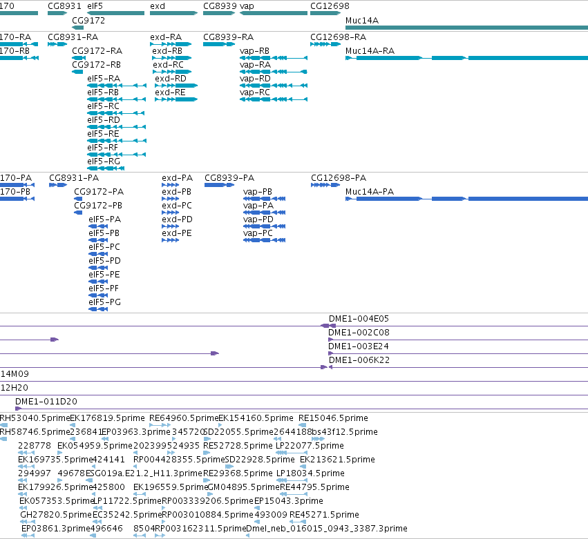Select the CG9172-PB protein label
The width and height of the screenshot is (588, 539).
pos(98,206)
